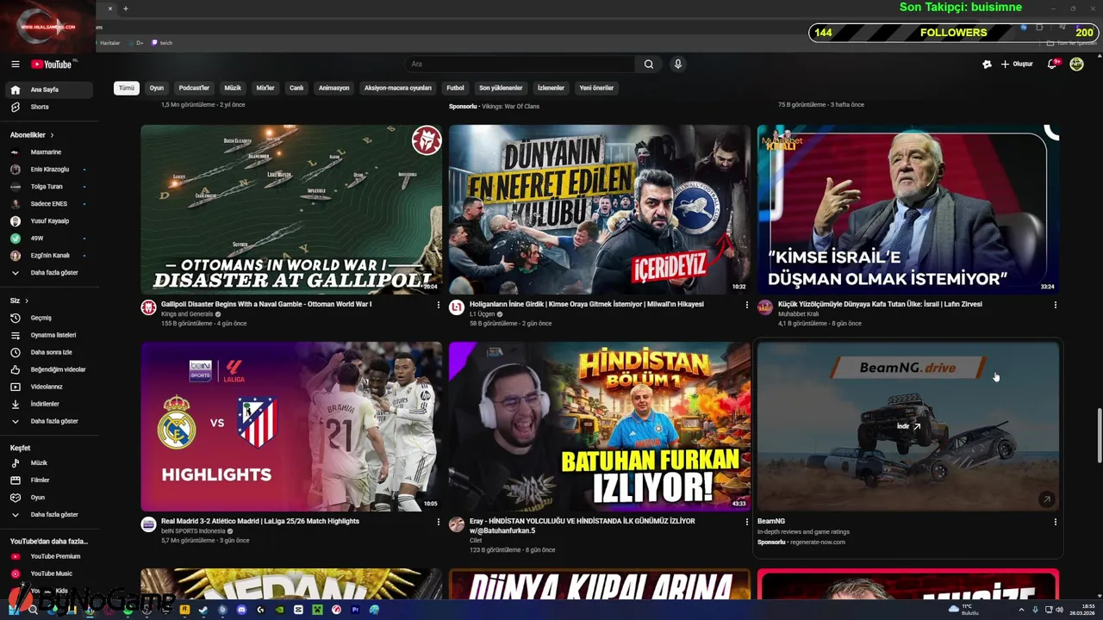1103x620 pixels.
Task: Expand Siz section's Daha fazla göster
Action: (x=50, y=421)
